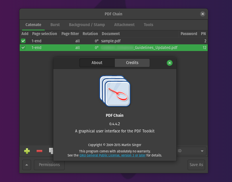Click the PN column header
The image size is (232, 182).
(203, 34)
